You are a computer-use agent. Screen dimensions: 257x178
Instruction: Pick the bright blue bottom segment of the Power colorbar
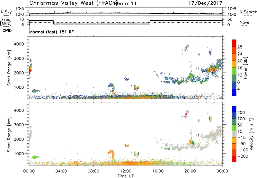click(x=234, y=92)
